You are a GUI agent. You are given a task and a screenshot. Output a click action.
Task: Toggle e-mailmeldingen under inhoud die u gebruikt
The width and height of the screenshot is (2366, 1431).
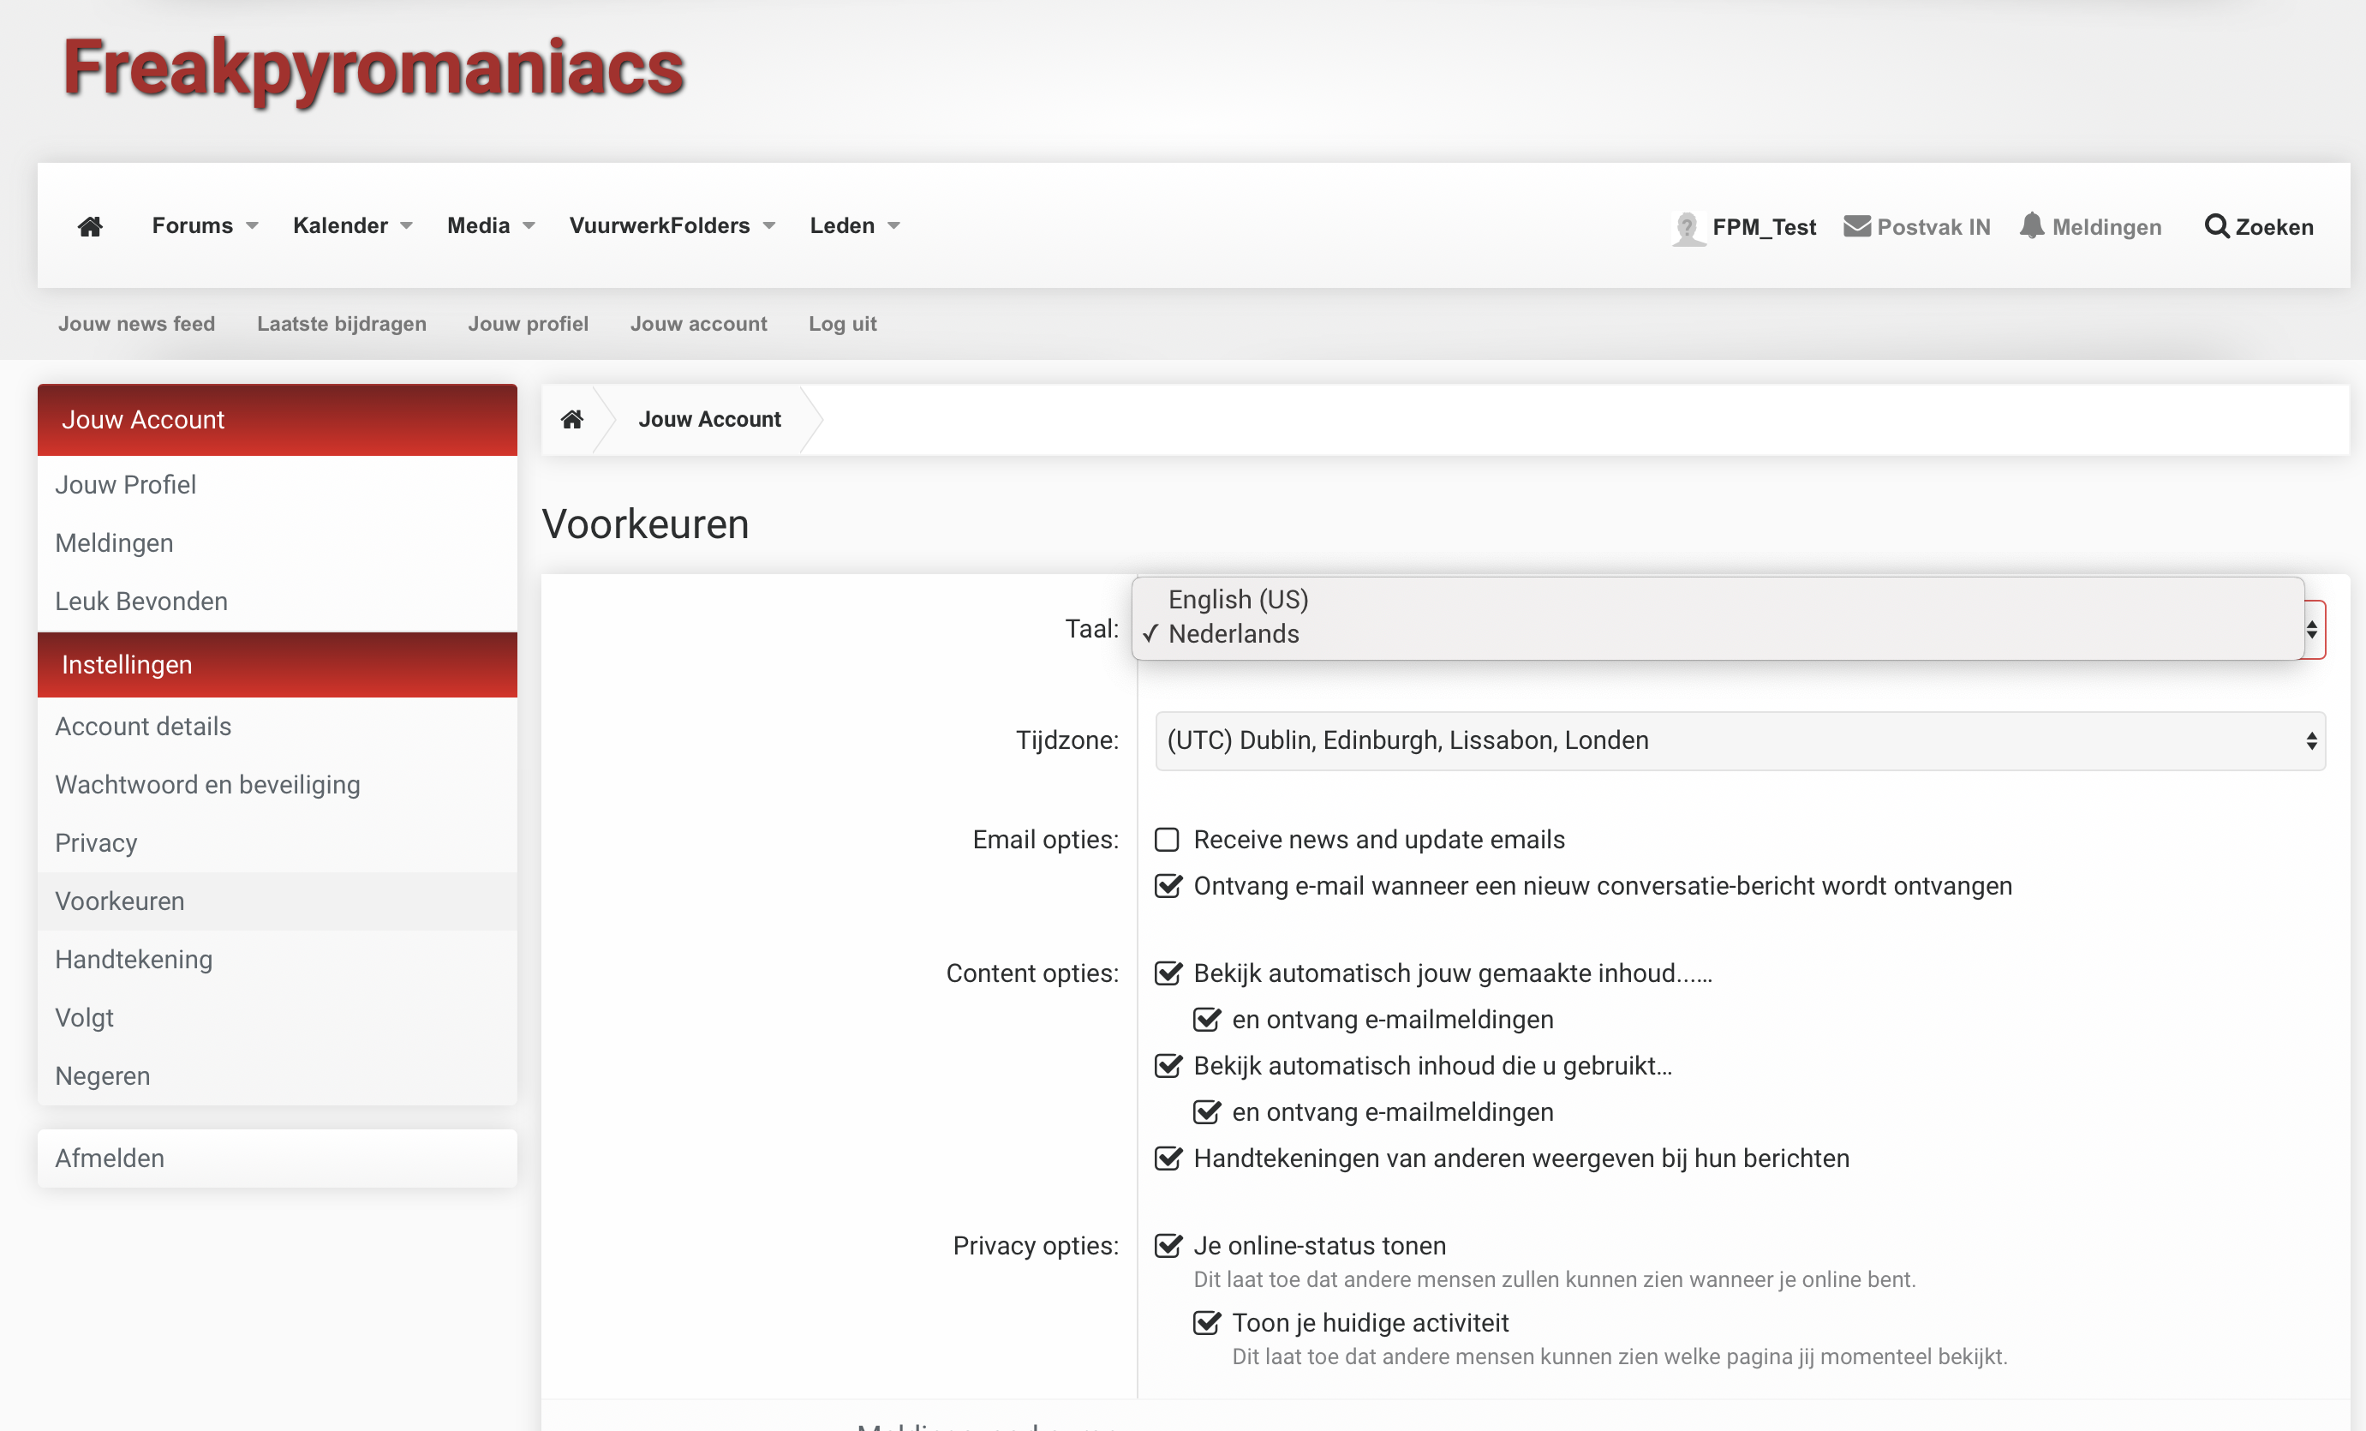tap(1206, 1112)
